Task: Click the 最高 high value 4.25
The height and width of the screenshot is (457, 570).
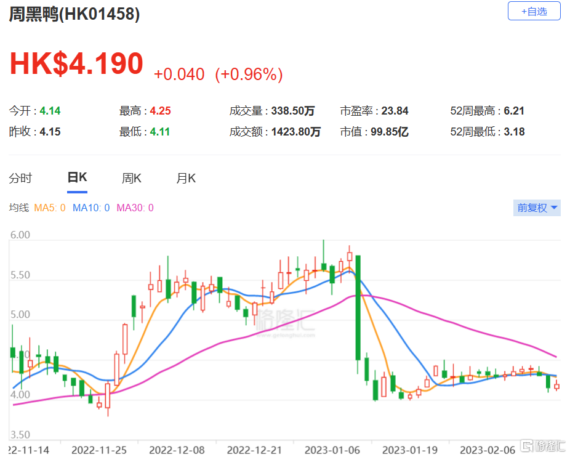Action: (x=160, y=111)
